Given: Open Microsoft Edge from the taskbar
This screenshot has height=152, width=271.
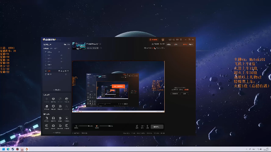Looking at the screenshot, I should pyautogui.click(x=8, y=149).
